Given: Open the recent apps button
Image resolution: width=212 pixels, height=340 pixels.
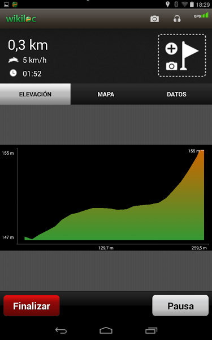Looking at the screenshot, I should [x=151, y=330].
